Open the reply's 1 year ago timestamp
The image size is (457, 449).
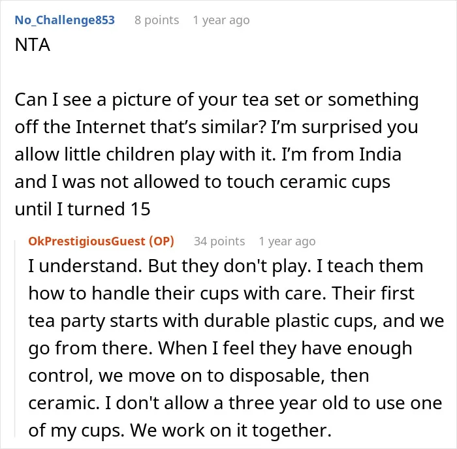tap(287, 241)
